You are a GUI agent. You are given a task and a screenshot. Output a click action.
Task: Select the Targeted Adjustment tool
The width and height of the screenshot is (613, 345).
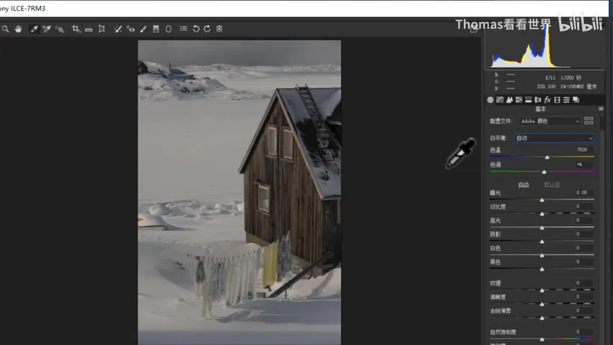[60, 29]
